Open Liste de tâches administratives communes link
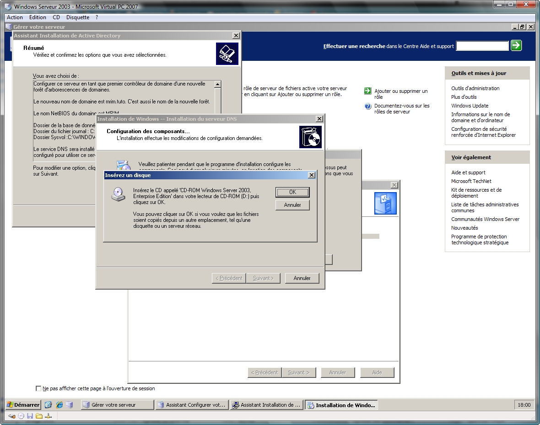The image size is (540, 425). point(485,207)
